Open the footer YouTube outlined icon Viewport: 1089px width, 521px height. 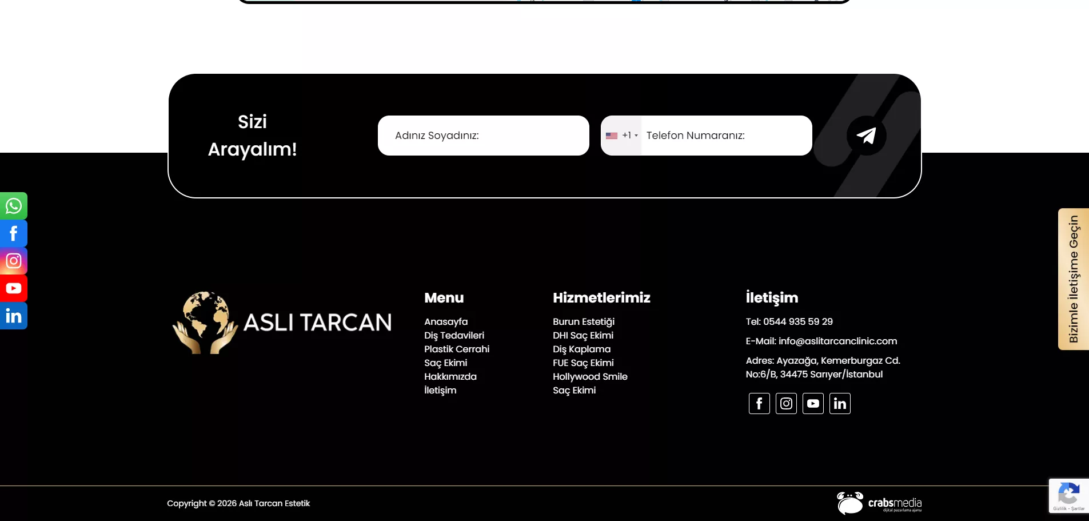click(813, 403)
